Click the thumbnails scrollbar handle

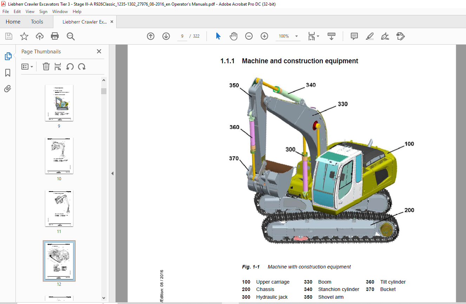coord(104,91)
